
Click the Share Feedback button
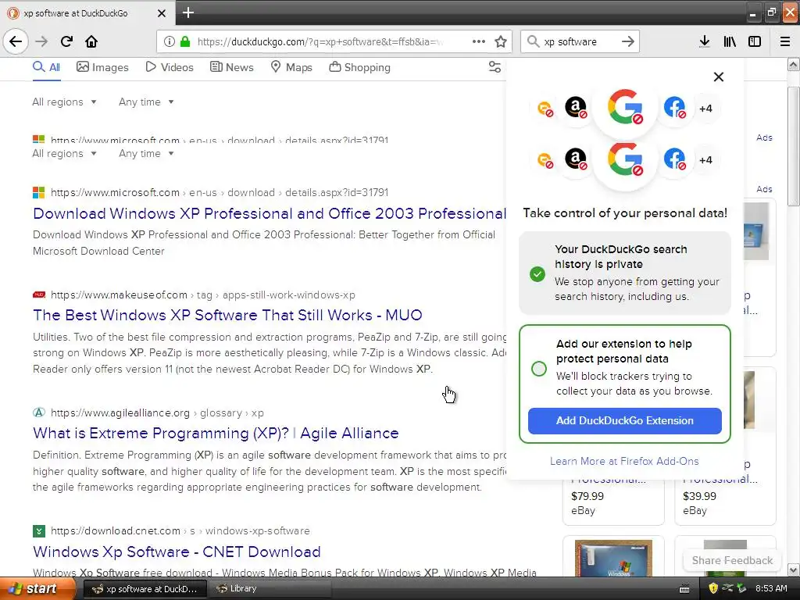(732, 560)
